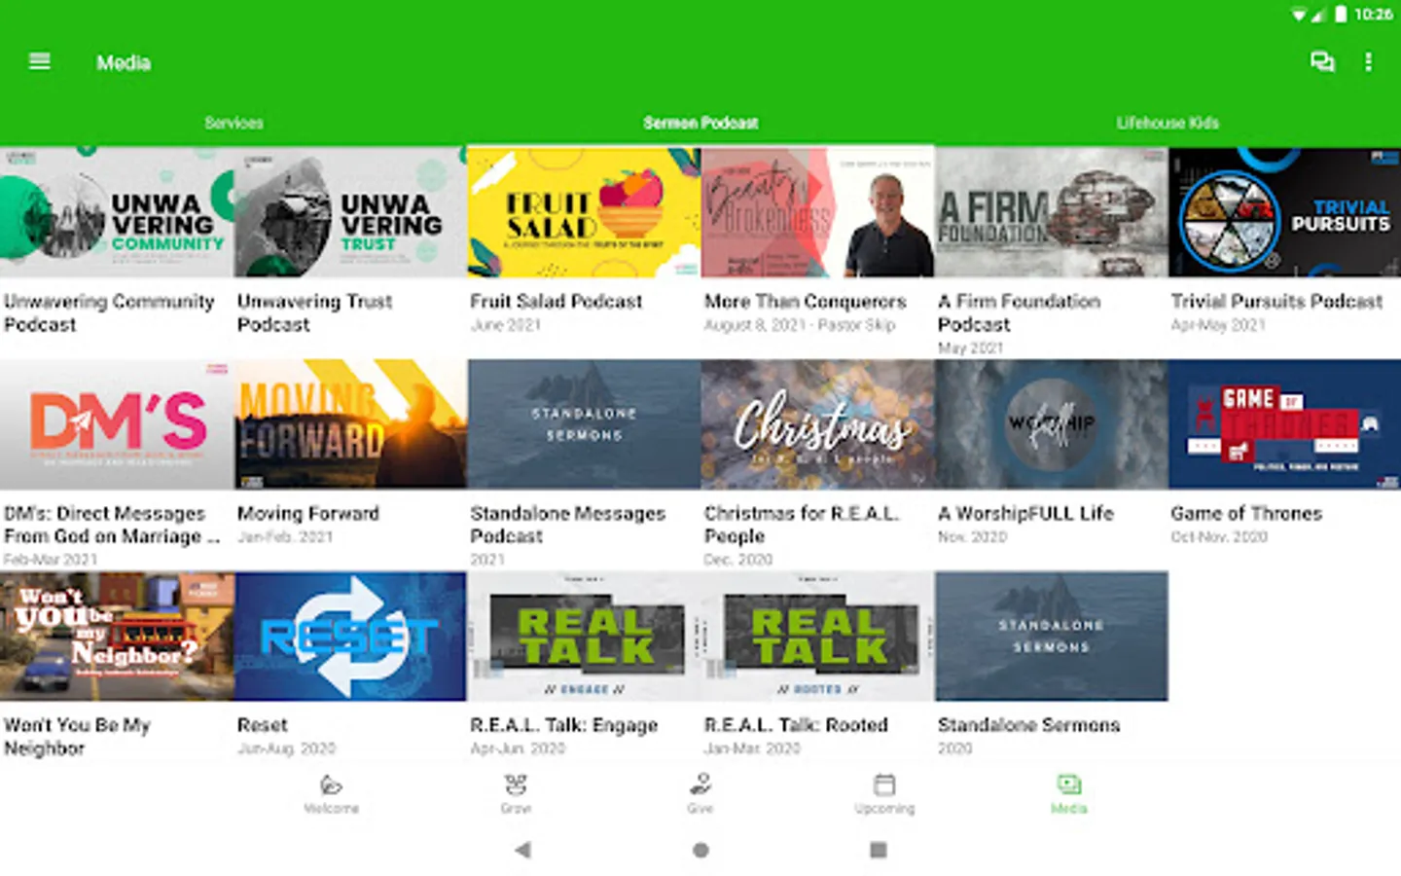This screenshot has height=876, width=1401.
Task: Open A WorshipFULL Life thumbnail
Action: (x=1052, y=424)
